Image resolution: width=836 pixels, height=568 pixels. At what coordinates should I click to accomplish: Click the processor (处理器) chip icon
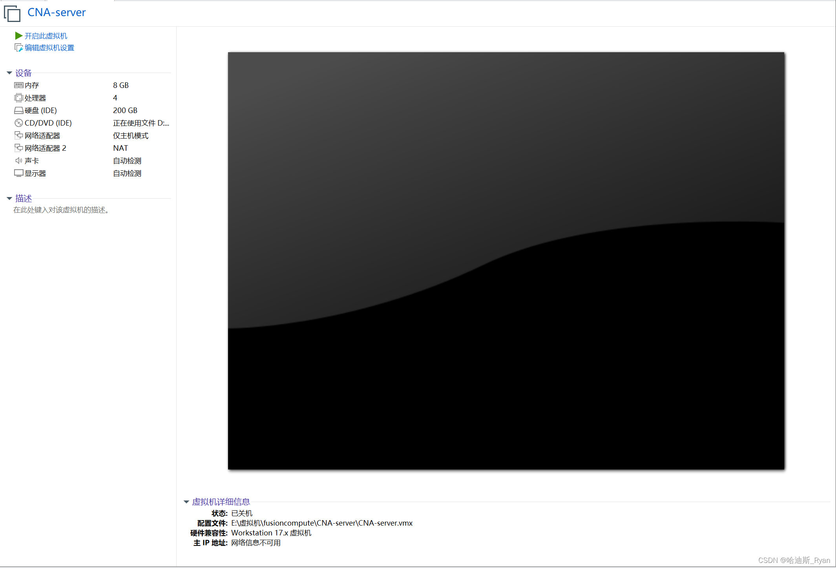[x=18, y=98]
